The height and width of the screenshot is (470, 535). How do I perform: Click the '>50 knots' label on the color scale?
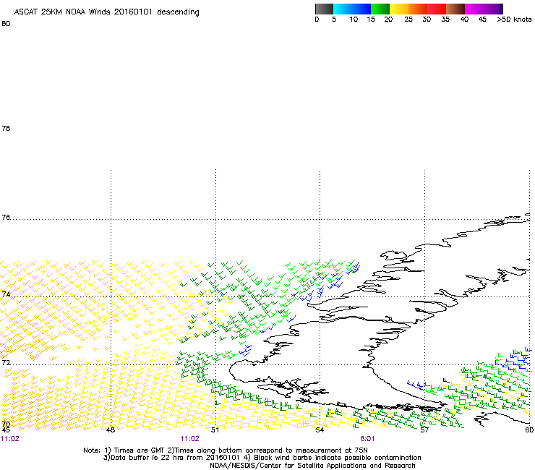(x=514, y=20)
